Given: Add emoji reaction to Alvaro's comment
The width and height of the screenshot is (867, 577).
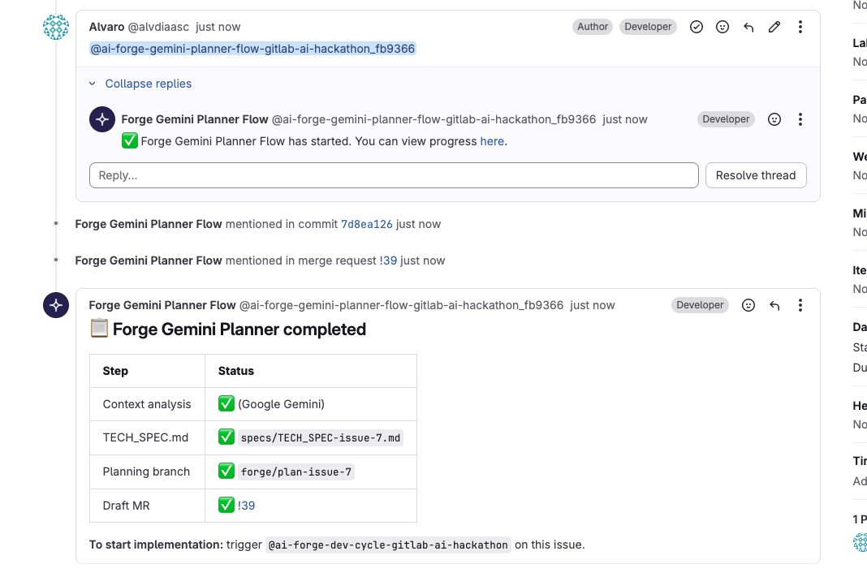Looking at the screenshot, I should [x=722, y=27].
